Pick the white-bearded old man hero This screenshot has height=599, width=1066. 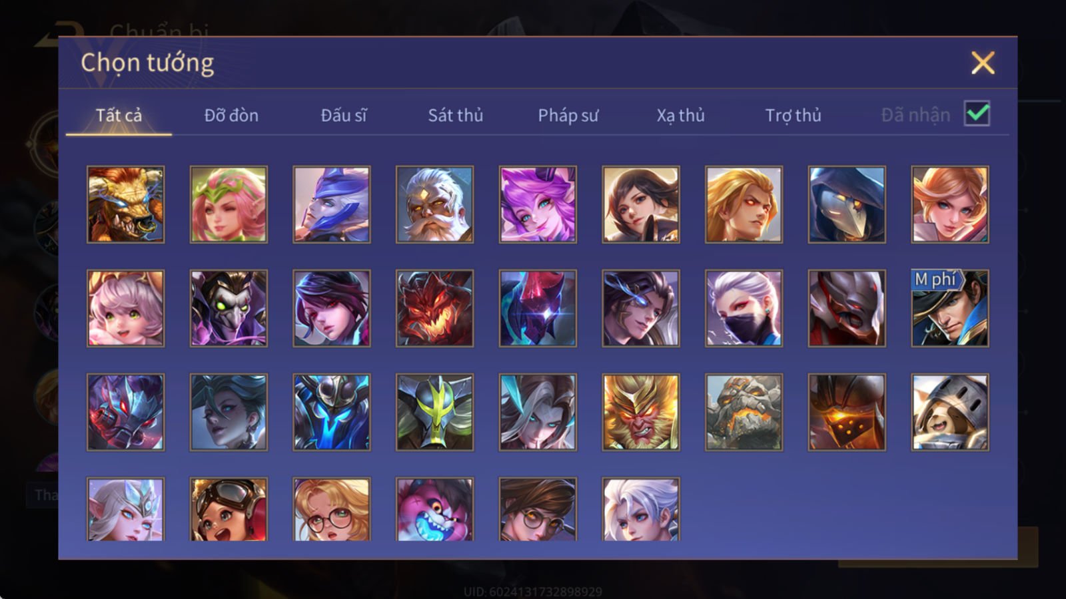click(434, 204)
